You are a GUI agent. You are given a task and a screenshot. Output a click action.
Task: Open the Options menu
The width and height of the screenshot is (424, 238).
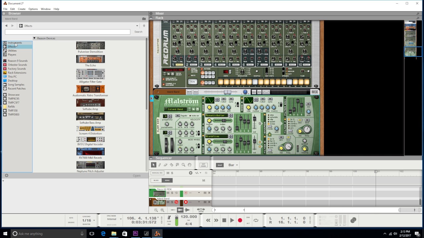pyautogui.click(x=33, y=9)
